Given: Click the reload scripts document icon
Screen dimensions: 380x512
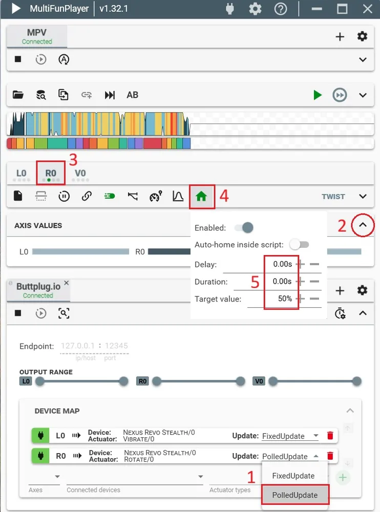Looking at the screenshot, I should tap(64, 95).
